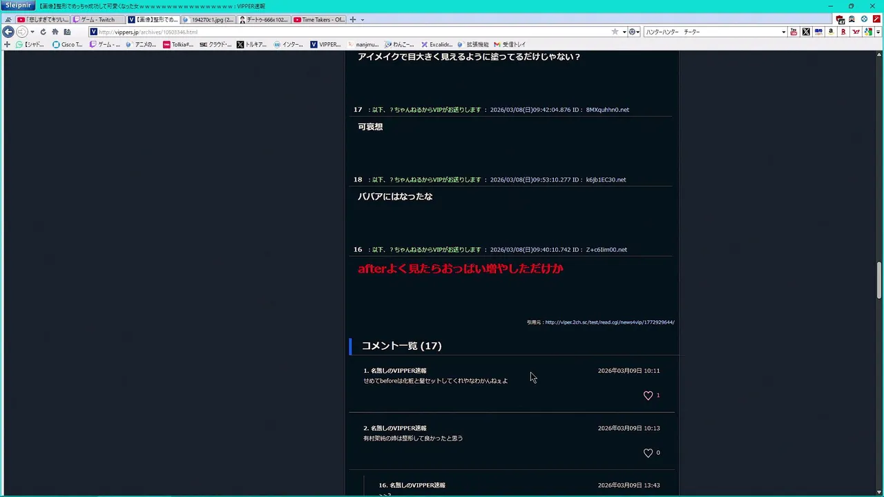Open a new tab with plus button

353,19
